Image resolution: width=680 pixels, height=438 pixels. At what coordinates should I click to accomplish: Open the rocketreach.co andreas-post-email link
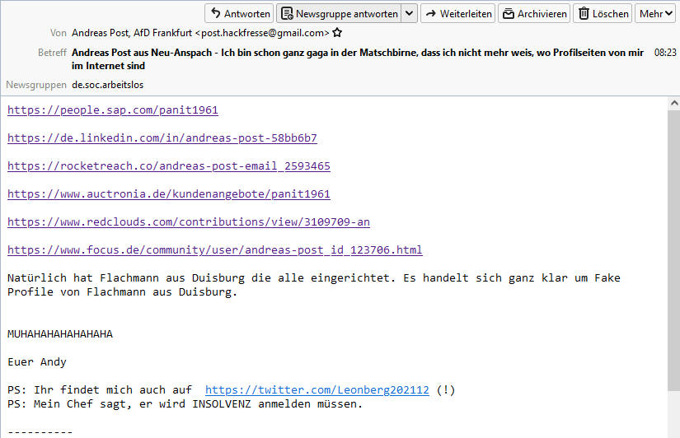(x=169, y=166)
